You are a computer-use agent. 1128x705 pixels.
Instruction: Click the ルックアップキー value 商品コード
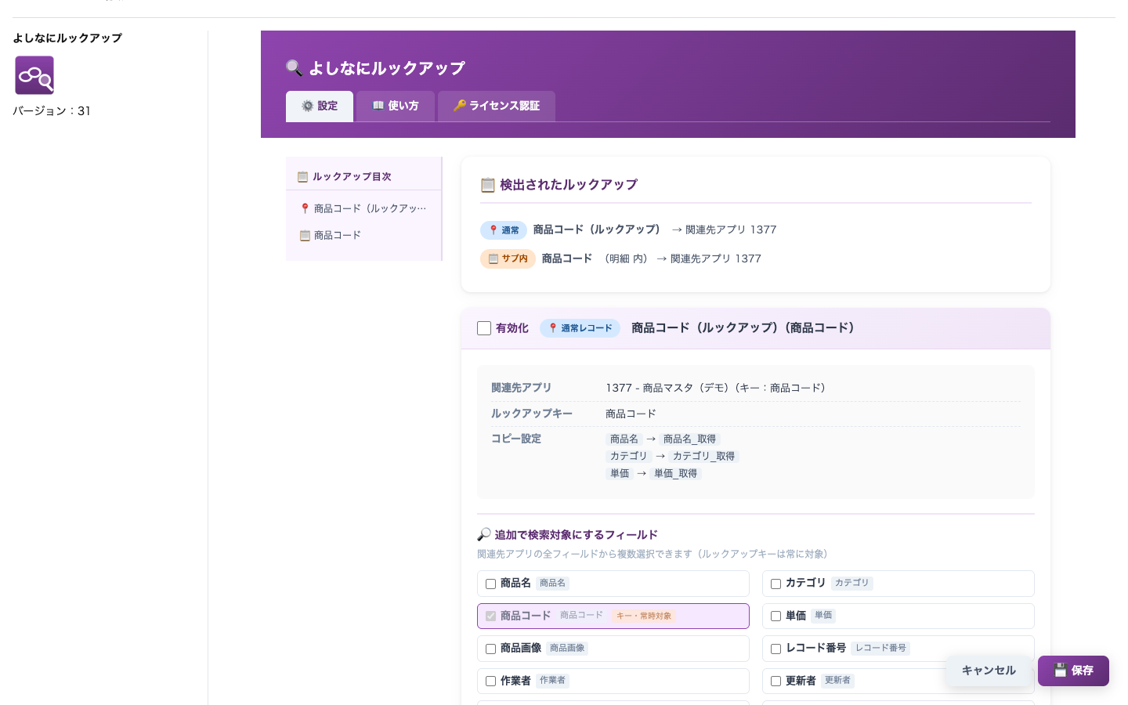pos(631,414)
